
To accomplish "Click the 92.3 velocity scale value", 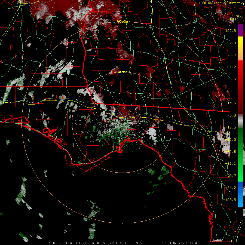I will click(x=232, y=43).
